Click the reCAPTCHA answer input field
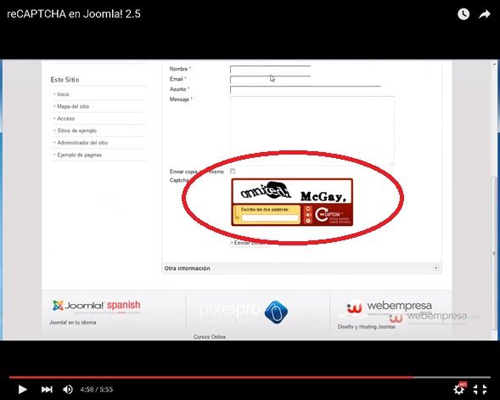Viewport: 500px width, 400px height. tap(270, 218)
